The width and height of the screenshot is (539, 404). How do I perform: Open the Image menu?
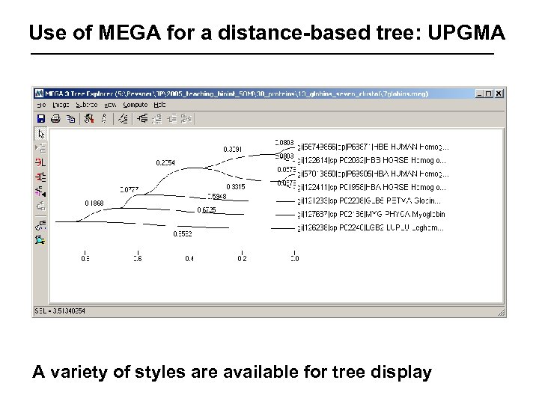(61, 105)
